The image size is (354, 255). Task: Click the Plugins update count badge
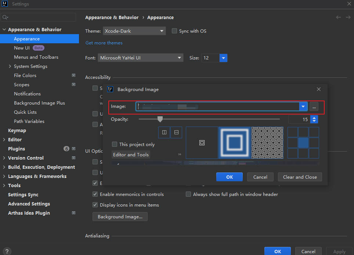66,149
